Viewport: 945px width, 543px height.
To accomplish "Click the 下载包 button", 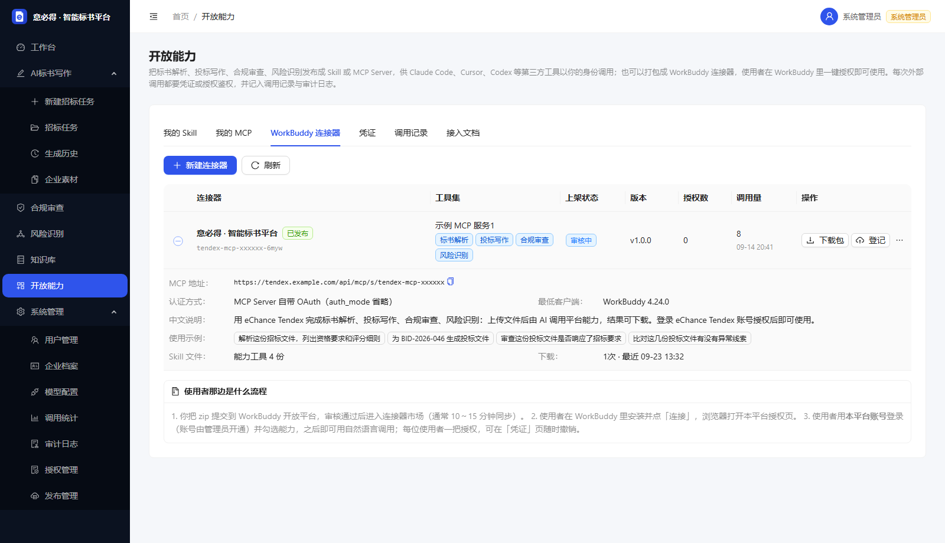I will [x=825, y=240].
